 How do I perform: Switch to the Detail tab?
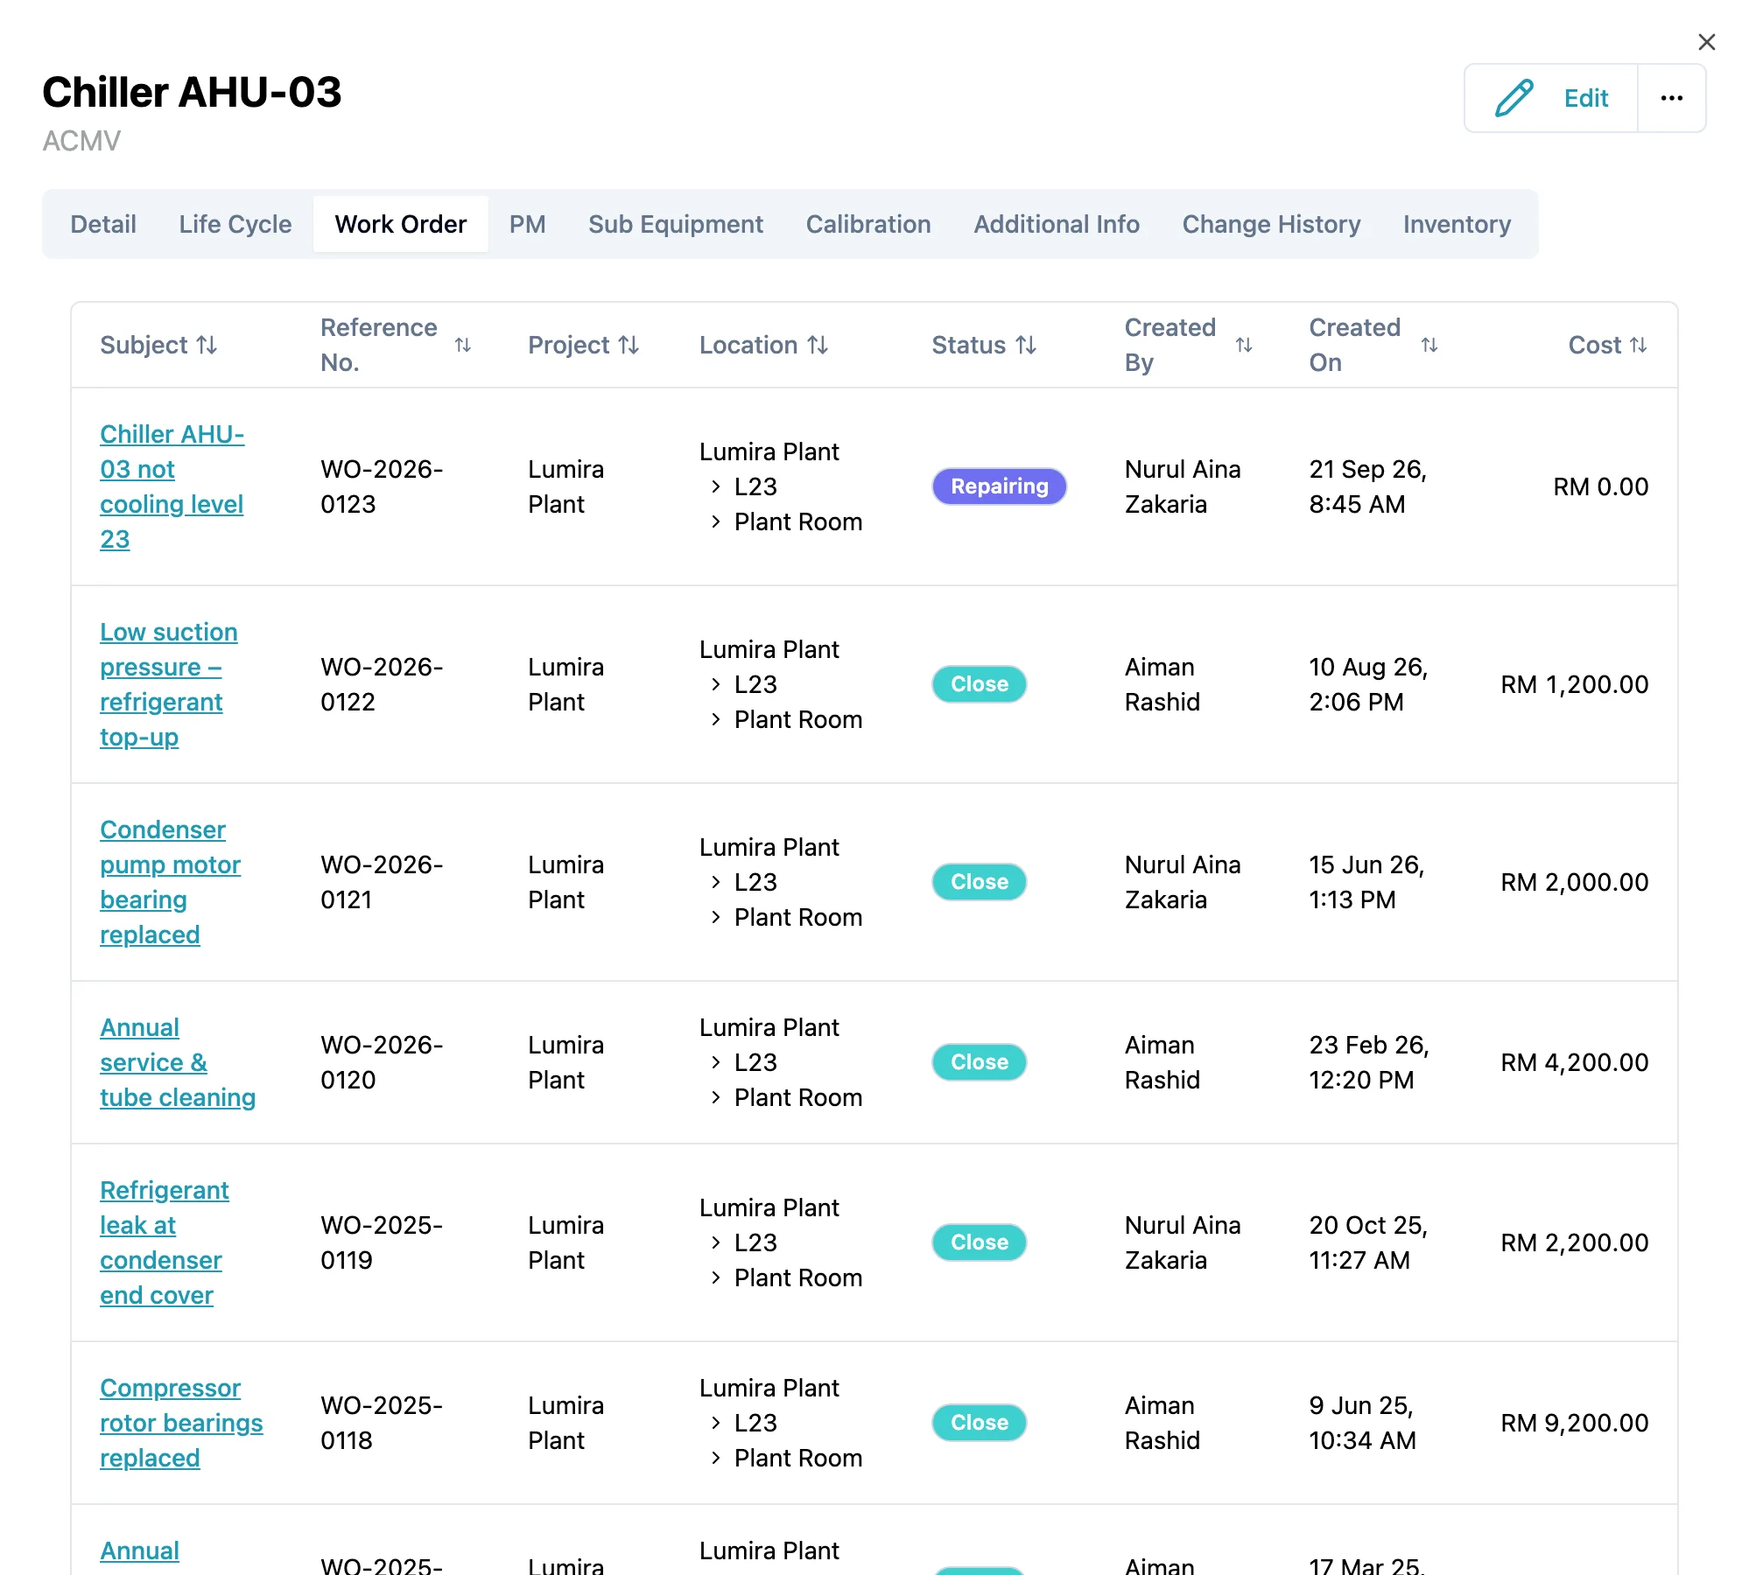103,224
